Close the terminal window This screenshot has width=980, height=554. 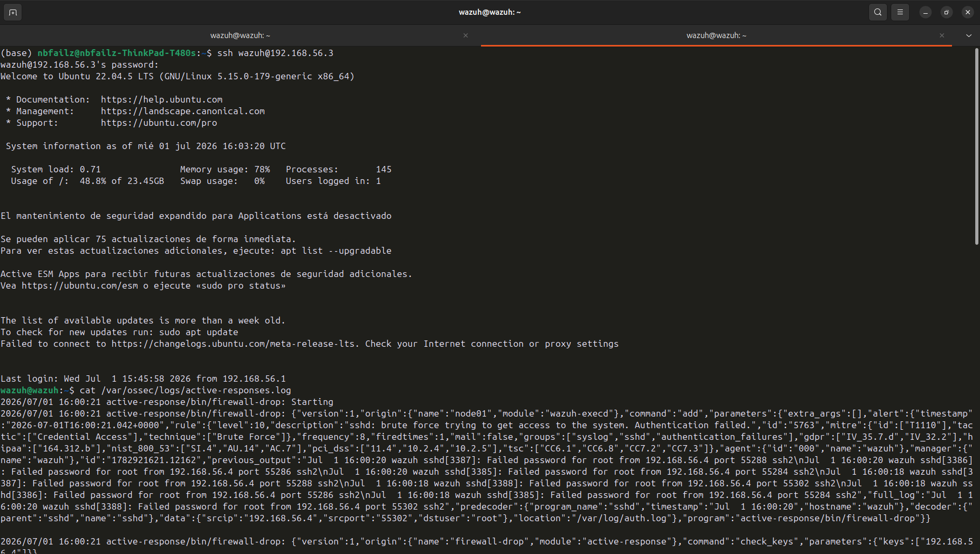coord(968,12)
